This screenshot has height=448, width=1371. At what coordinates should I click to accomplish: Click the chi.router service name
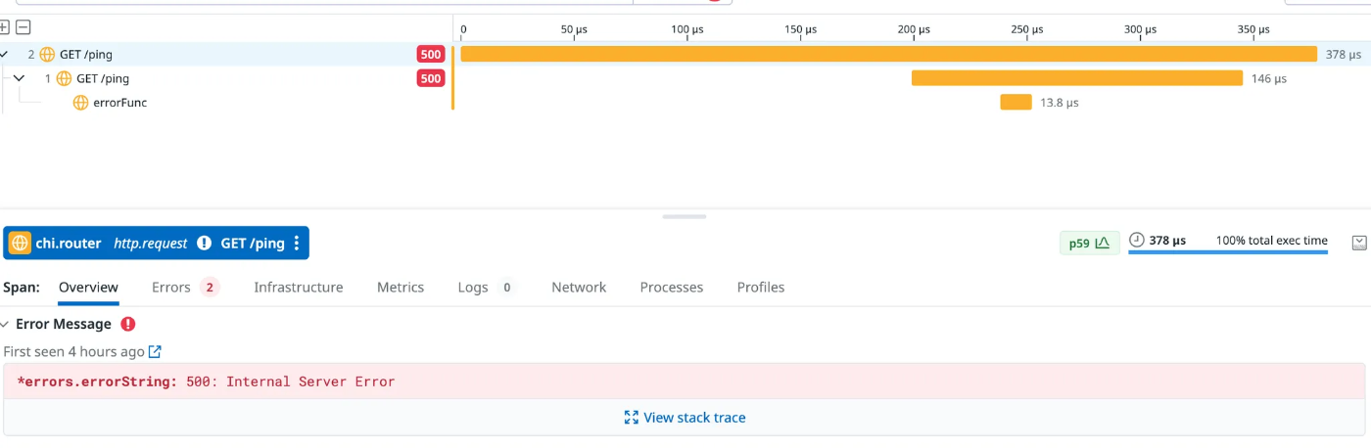pyautogui.click(x=69, y=244)
